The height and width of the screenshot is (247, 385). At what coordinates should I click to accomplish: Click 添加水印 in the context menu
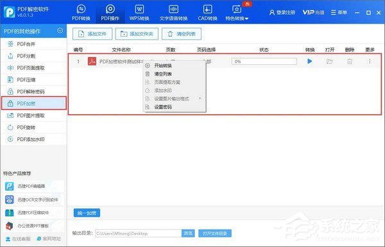click(175, 90)
